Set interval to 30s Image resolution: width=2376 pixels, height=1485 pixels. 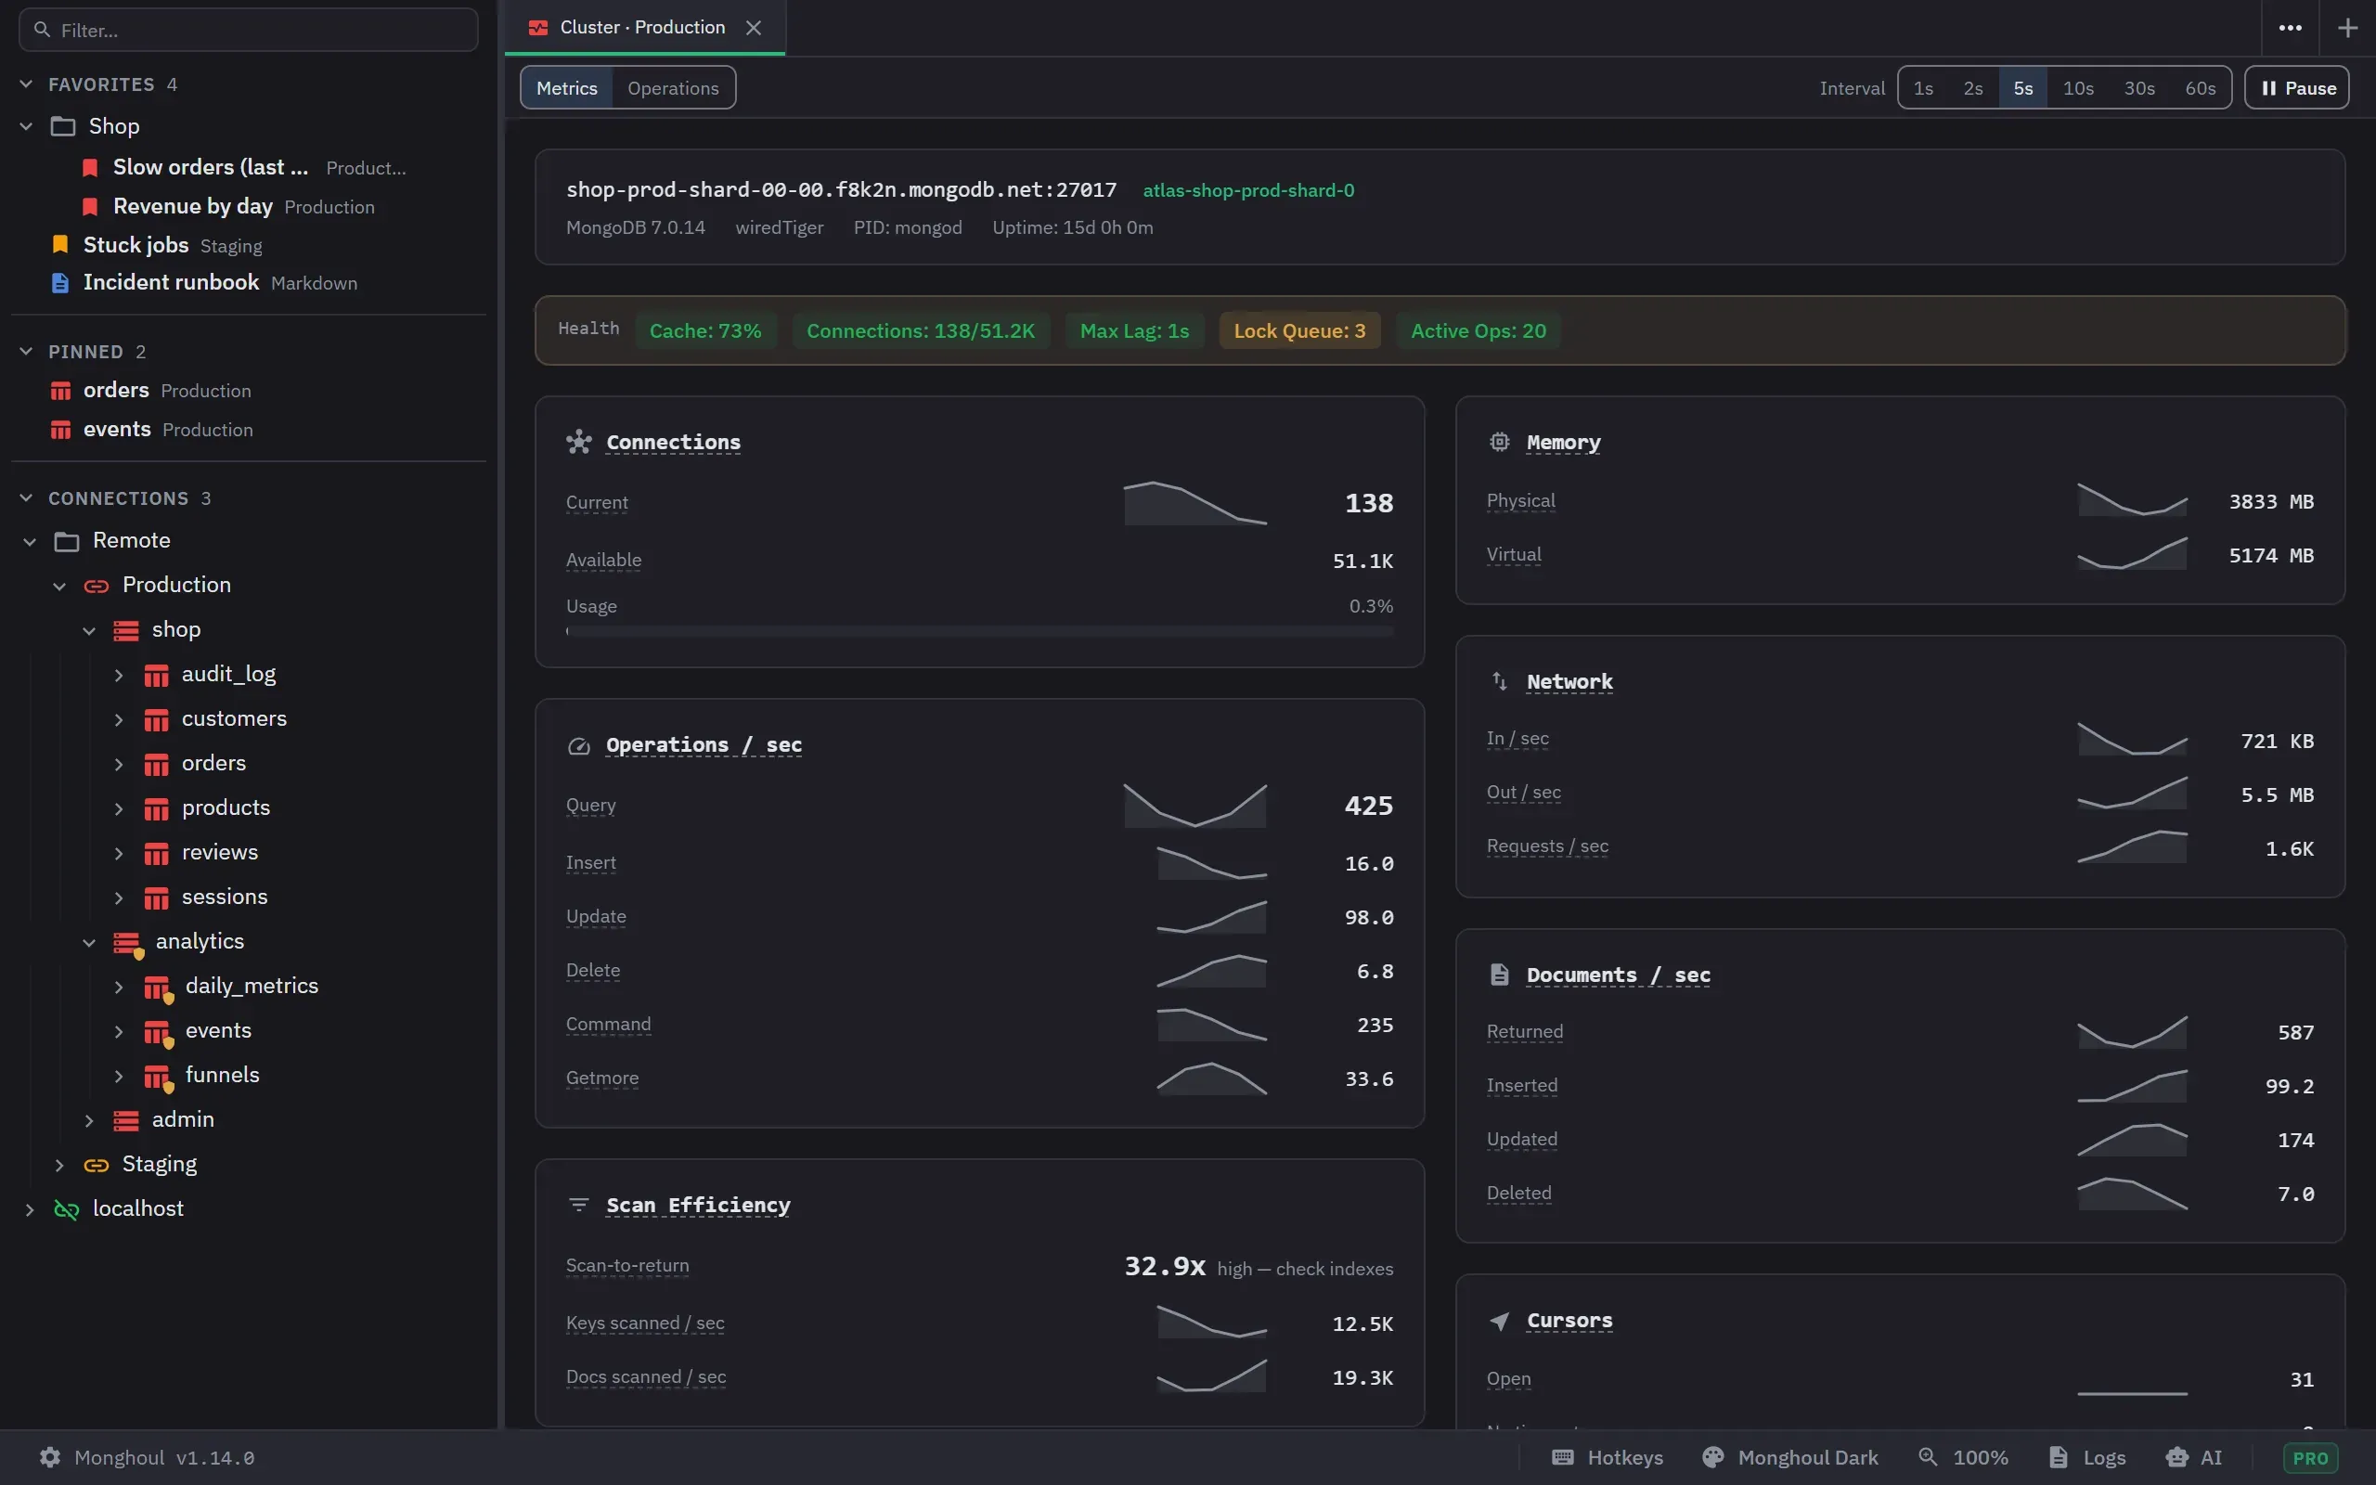(x=2139, y=88)
